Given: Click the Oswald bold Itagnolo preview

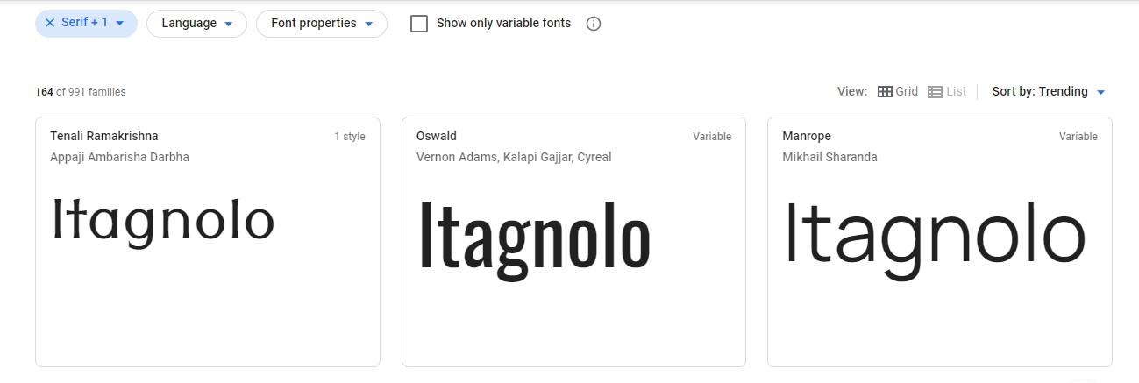Looking at the screenshot, I should 535,236.
